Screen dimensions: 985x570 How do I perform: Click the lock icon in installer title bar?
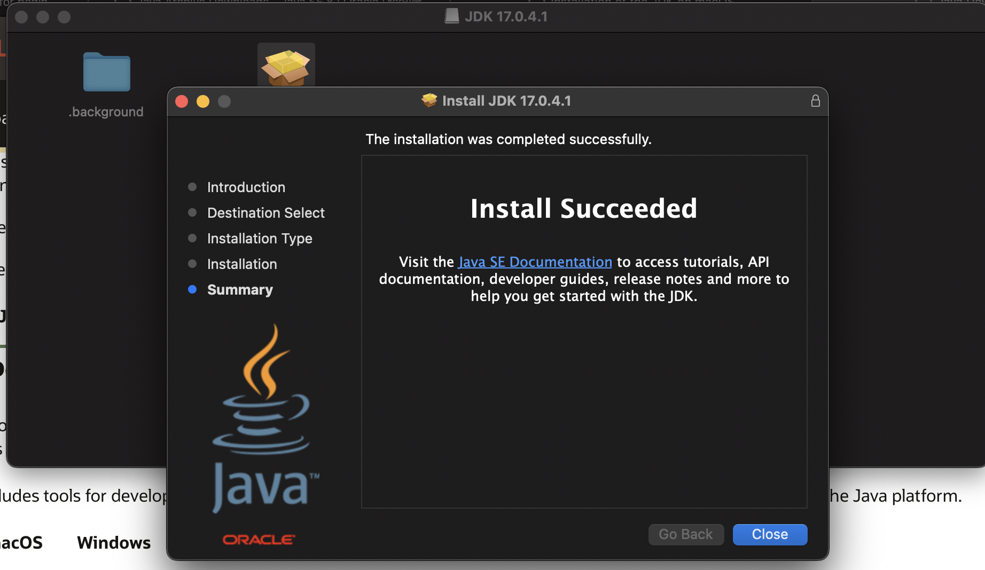(815, 101)
